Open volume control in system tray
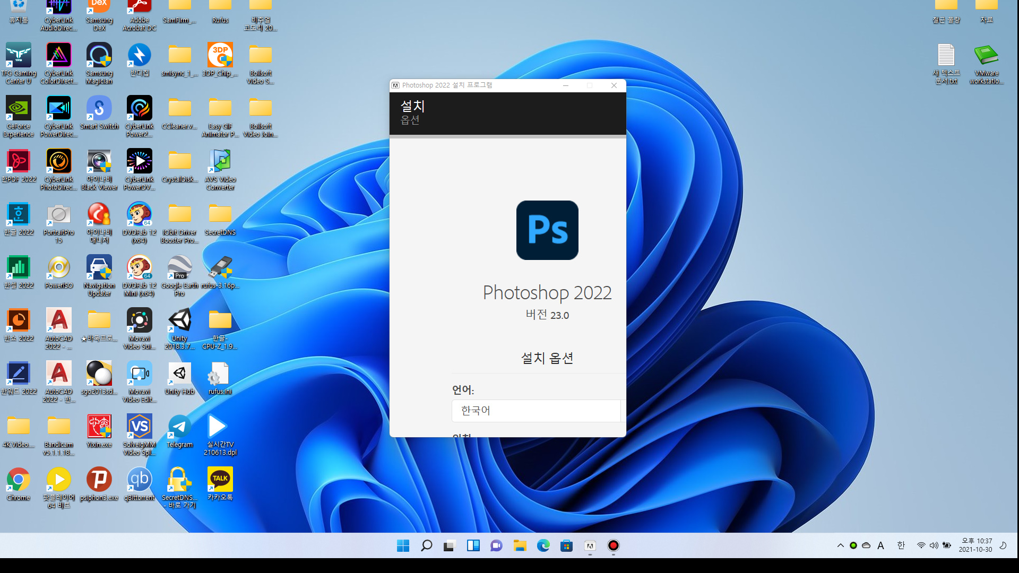 click(934, 545)
